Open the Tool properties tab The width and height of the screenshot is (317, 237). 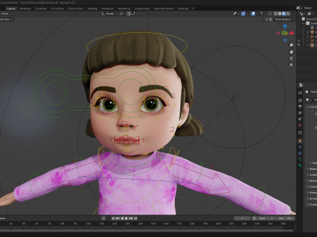pos(300,93)
